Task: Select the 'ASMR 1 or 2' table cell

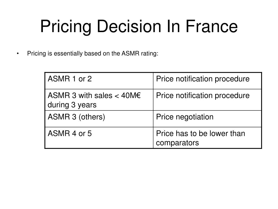Action: [99, 81]
